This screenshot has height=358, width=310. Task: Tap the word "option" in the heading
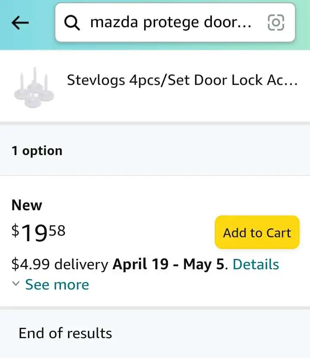(42, 151)
